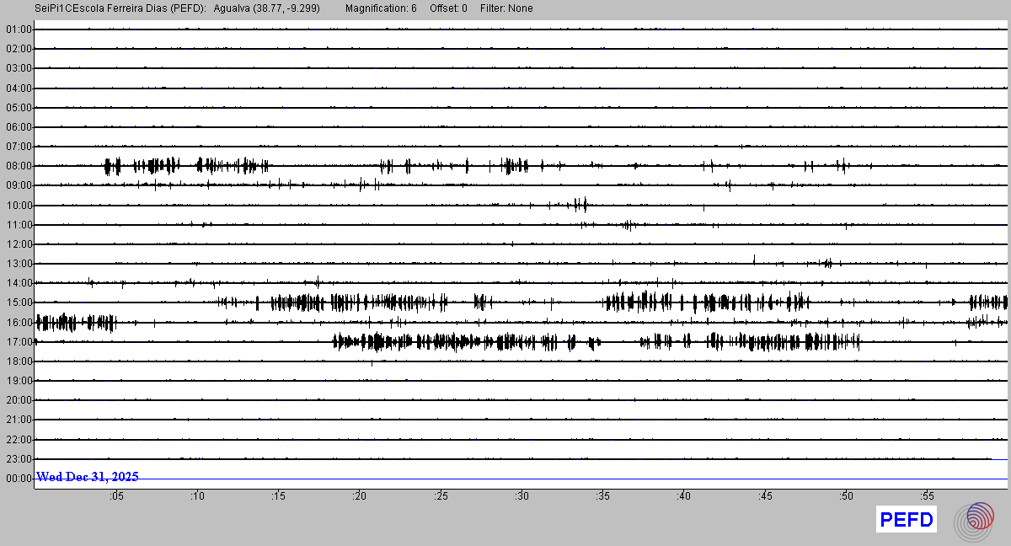The width and height of the screenshot is (1011, 546).
Task: Click the 'Agualva (38.77, -9.299)' location text
Action: click(x=267, y=8)
